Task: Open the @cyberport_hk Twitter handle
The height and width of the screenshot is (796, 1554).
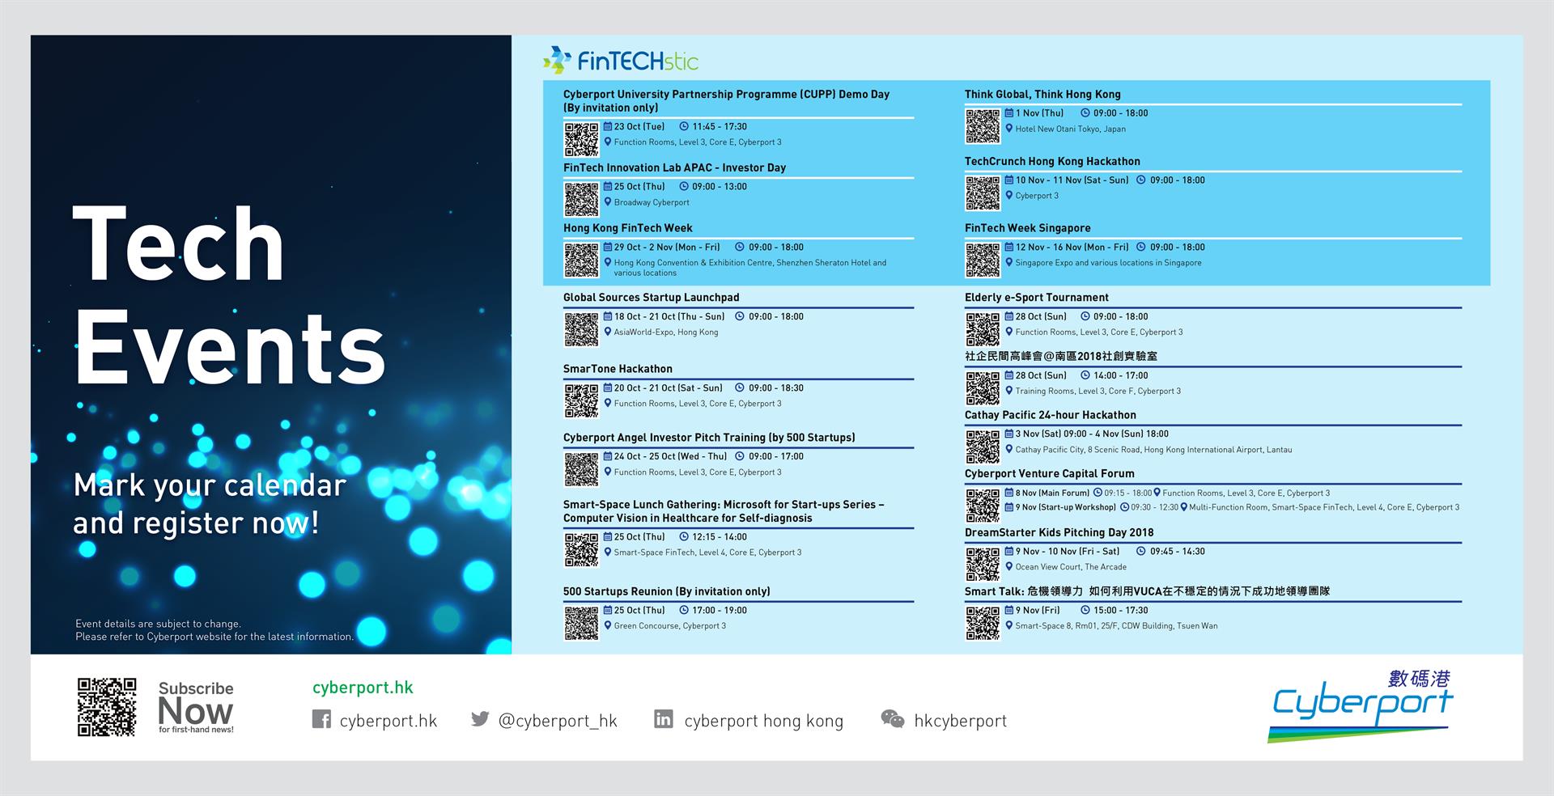Action: coord(558,721)
